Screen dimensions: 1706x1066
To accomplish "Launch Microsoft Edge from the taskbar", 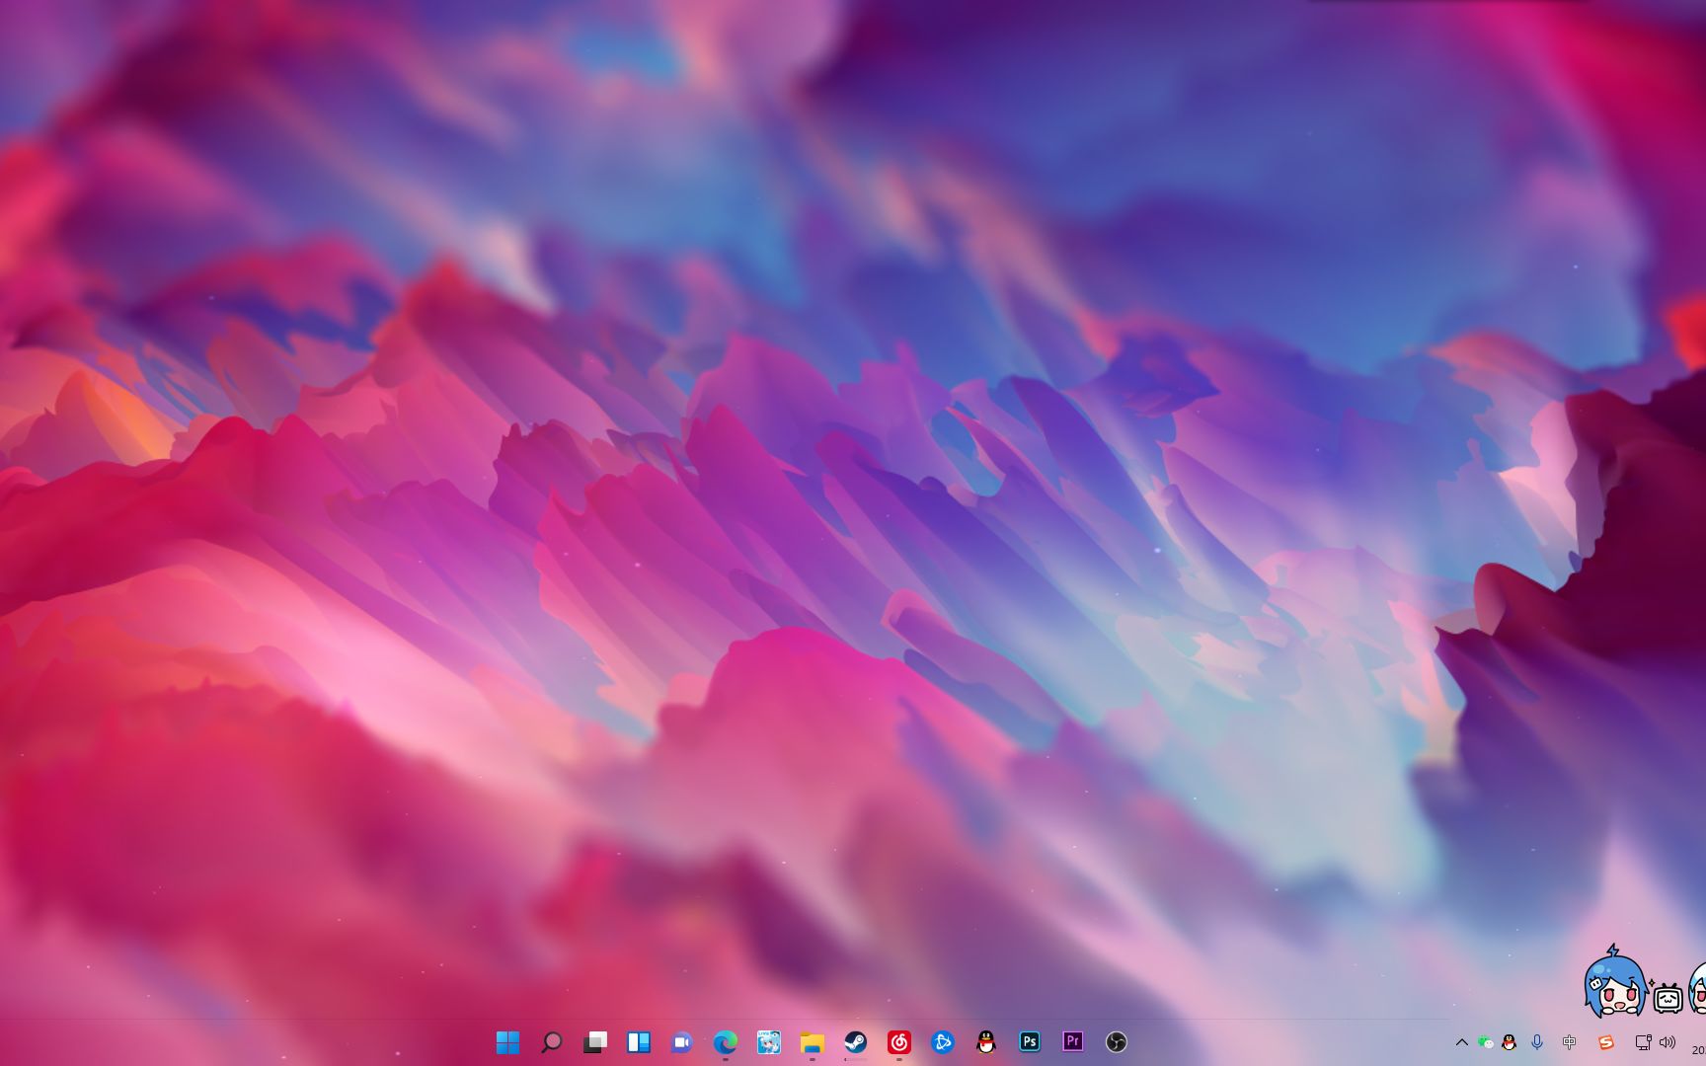I will (x=726, y=1041).
